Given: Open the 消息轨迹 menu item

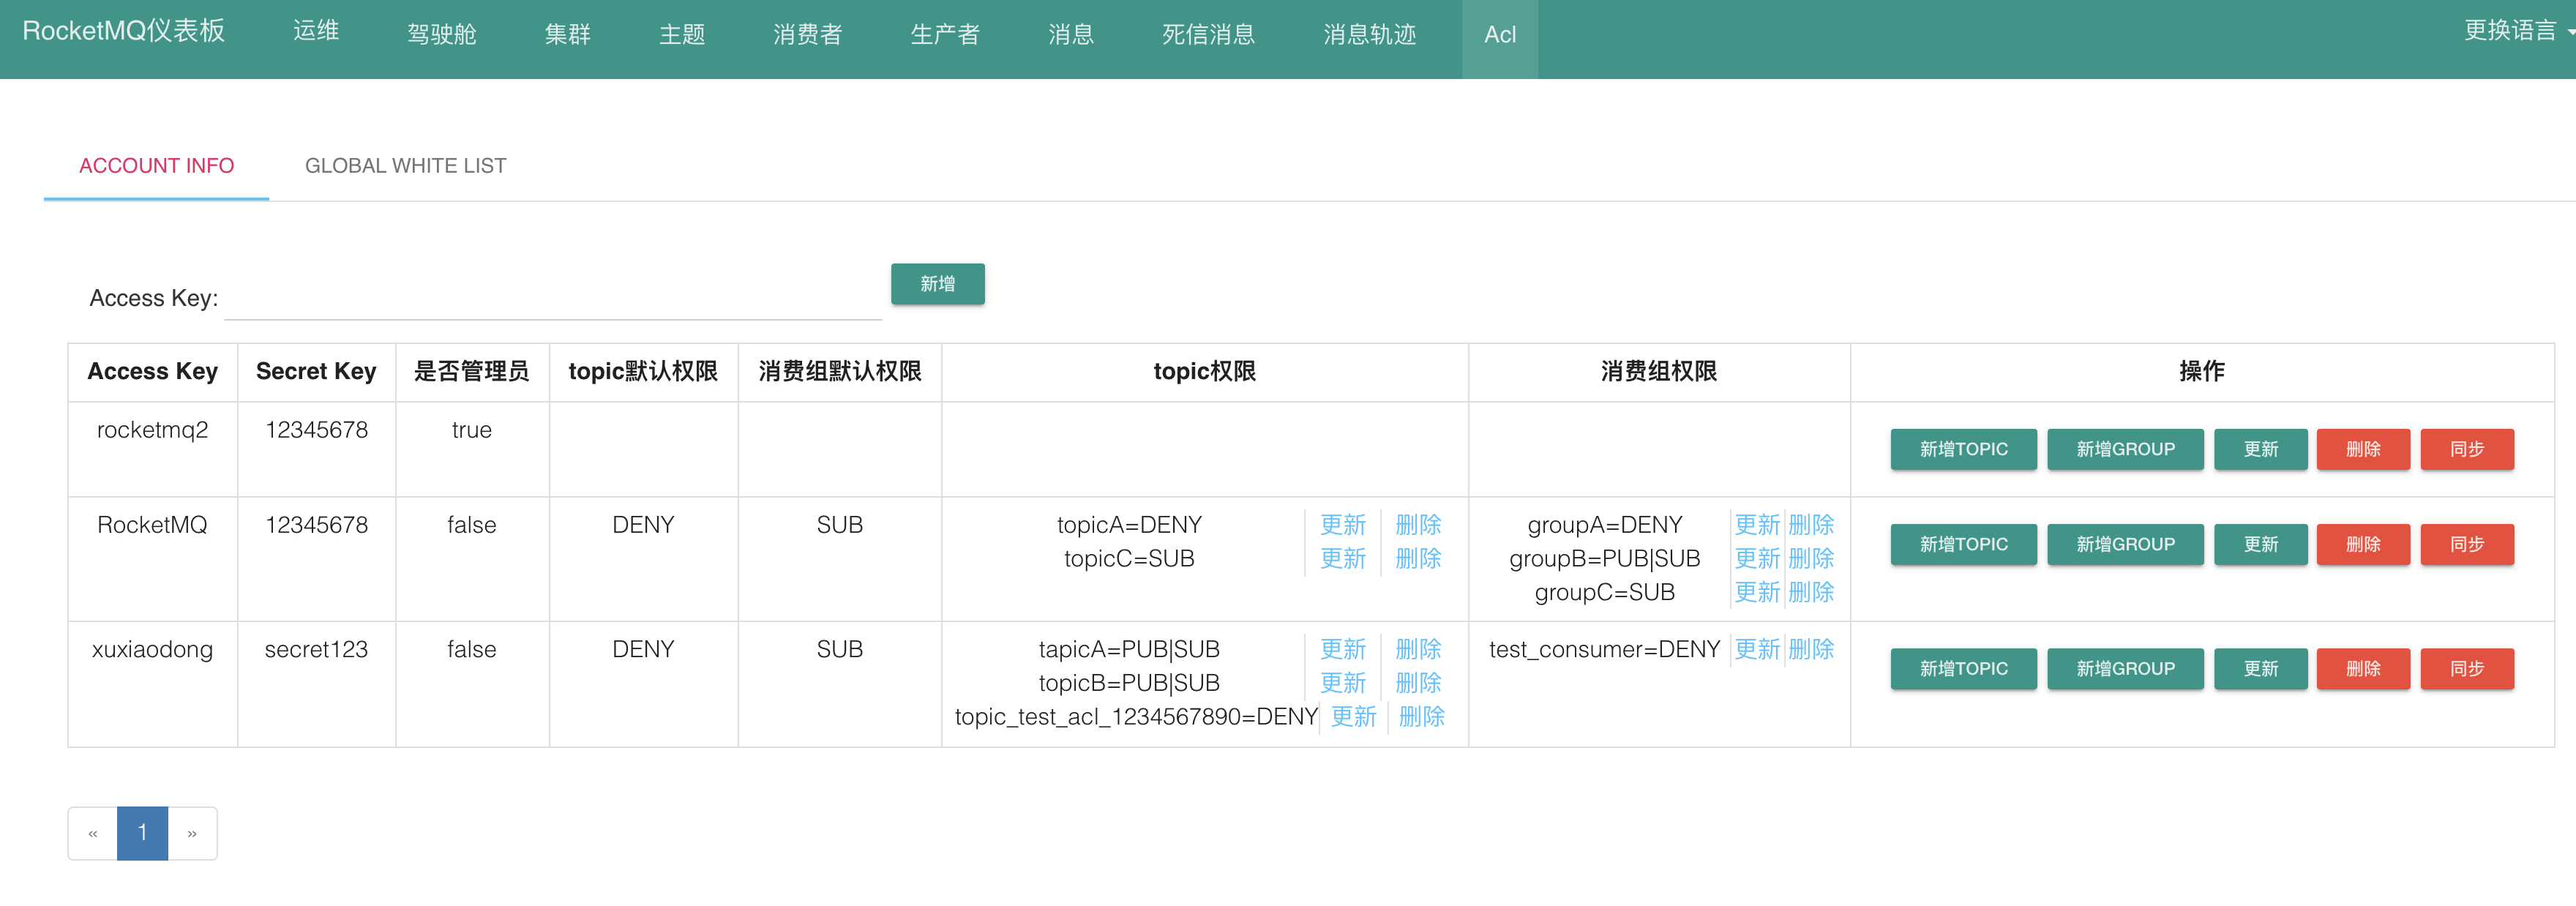Looking at the screenshot, I should pos(1369,35).
